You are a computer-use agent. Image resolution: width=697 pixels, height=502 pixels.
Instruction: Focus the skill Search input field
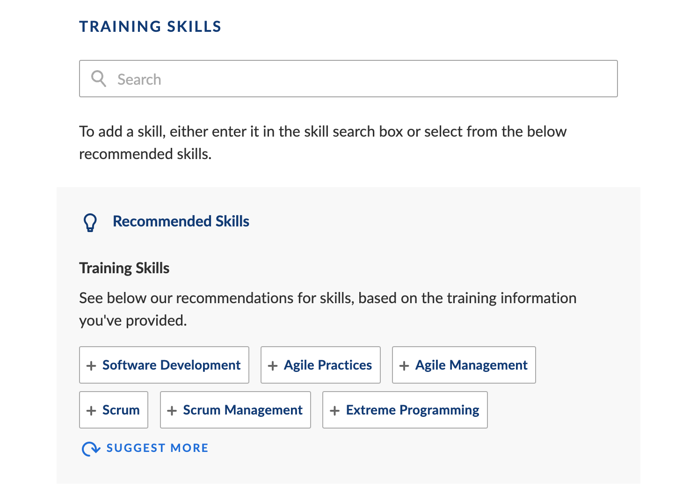[348, 79]
